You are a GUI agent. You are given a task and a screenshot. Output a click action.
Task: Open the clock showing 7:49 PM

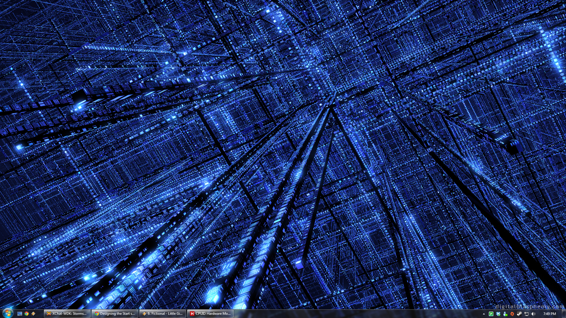549,314
